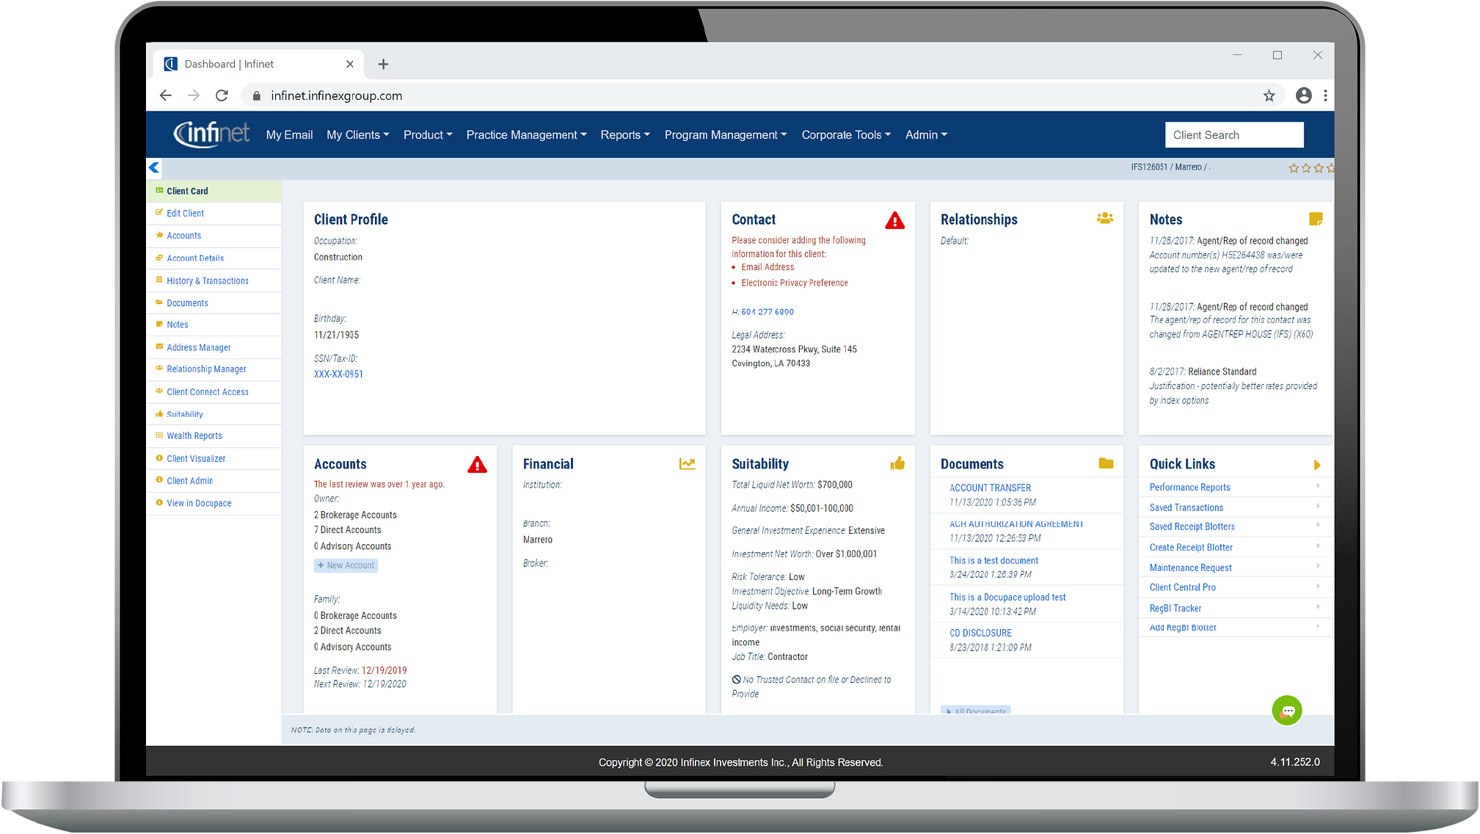Reload the page in the browser
Image resolution: width=1480 pixels, height=834 pixels.
(x=222, y=95)
